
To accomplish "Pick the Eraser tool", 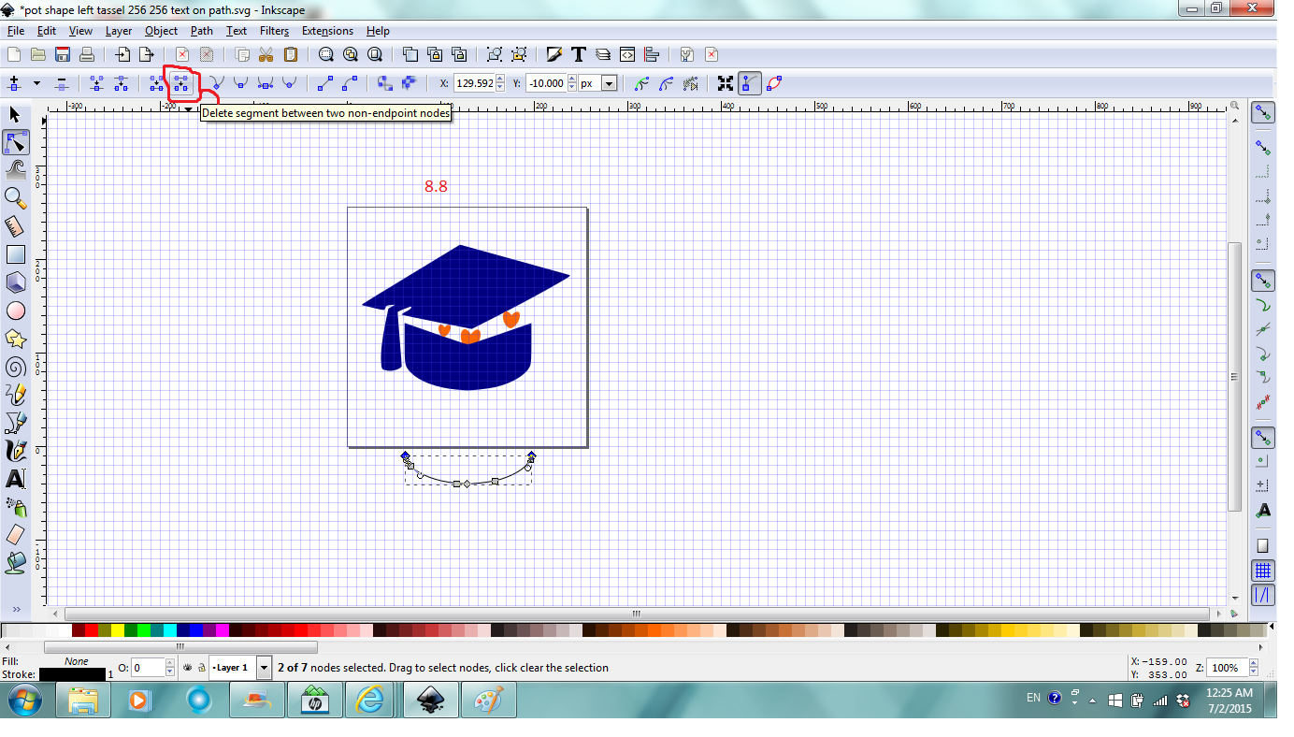I will pos(15,534).
